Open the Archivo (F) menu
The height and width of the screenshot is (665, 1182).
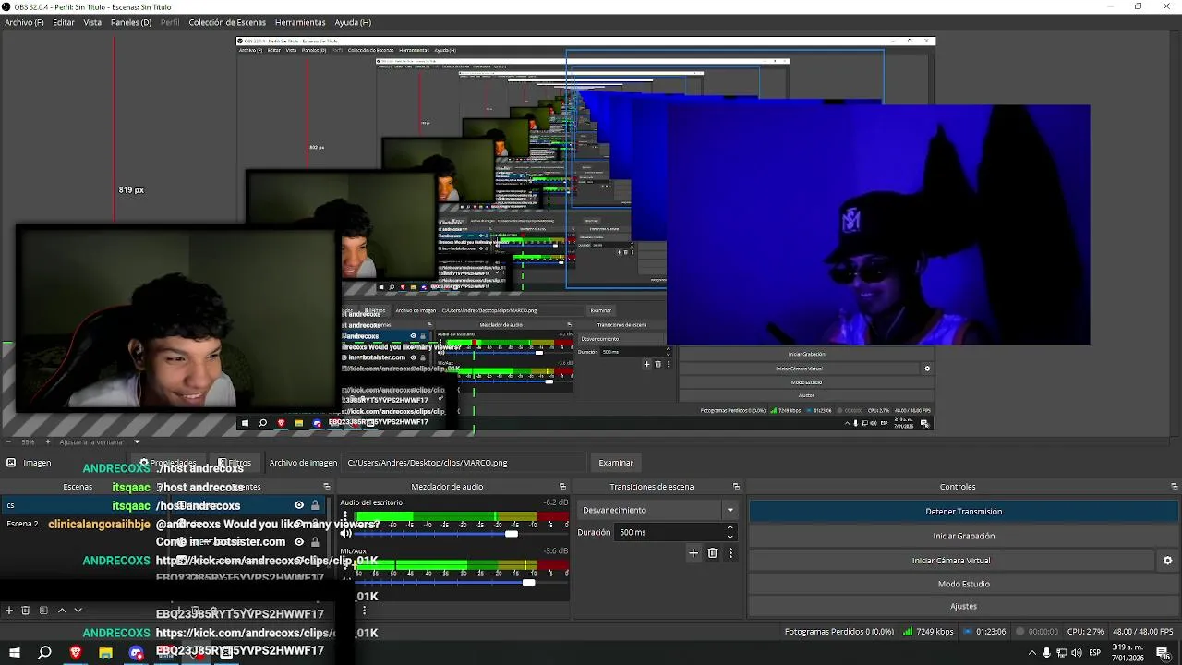pos(24,22)
